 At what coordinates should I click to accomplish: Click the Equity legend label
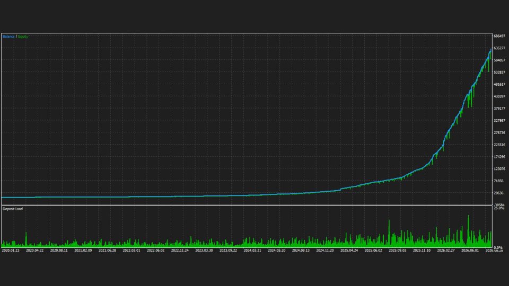23,37
